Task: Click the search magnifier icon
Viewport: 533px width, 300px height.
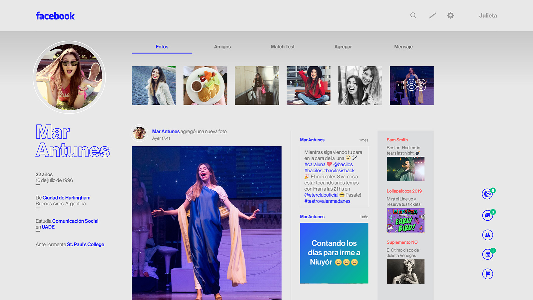Action: pyautogui.click(x=413, y=15)
